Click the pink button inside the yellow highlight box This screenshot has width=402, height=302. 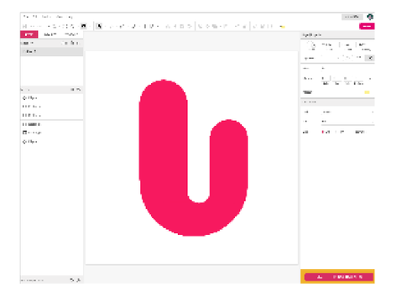pyautogui.click(x=338, y=277)
